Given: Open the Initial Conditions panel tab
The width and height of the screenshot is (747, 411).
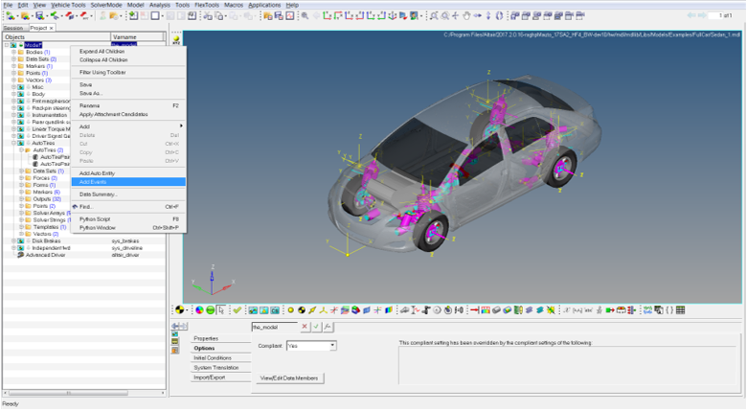Looking at the screenshot, I should tap(213, 357).
